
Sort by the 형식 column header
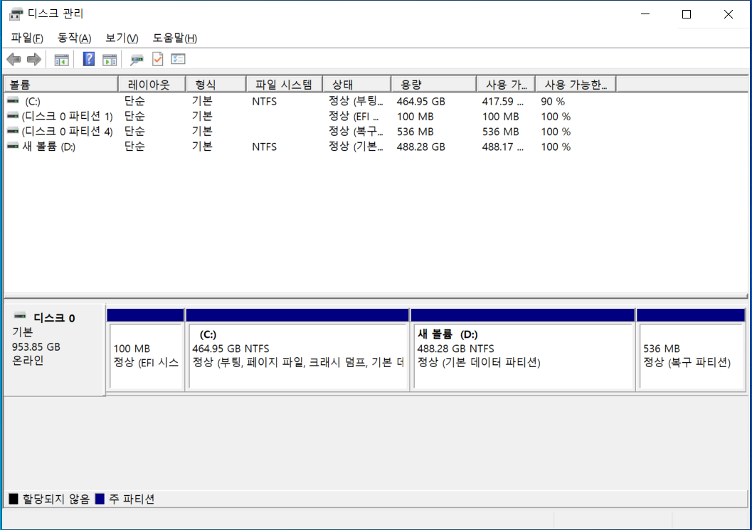coord(216,85)
